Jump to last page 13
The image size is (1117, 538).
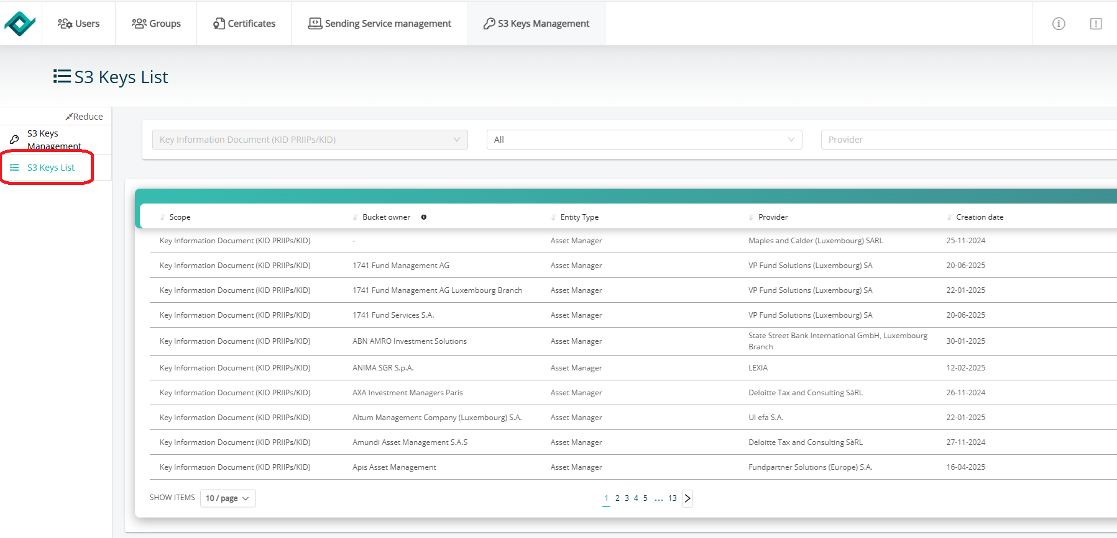pos(672,498)
